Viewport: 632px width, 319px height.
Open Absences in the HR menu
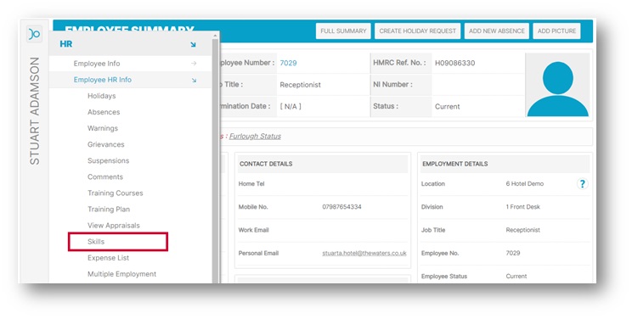(x=104, y=112)
